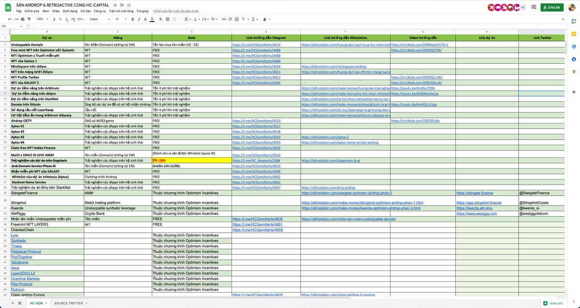
Task: Open the font size 12 dropdown
Action: tap(121, 19)
